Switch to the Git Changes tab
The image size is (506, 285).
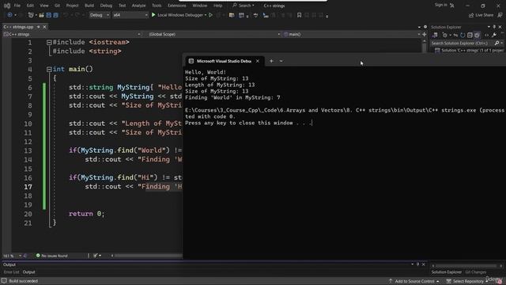(x=476, y=272)
